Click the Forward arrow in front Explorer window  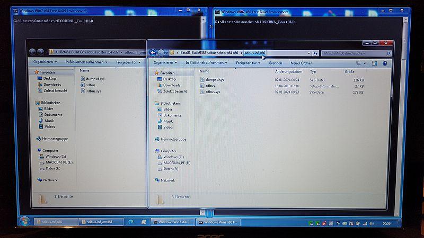click(161, 52)
